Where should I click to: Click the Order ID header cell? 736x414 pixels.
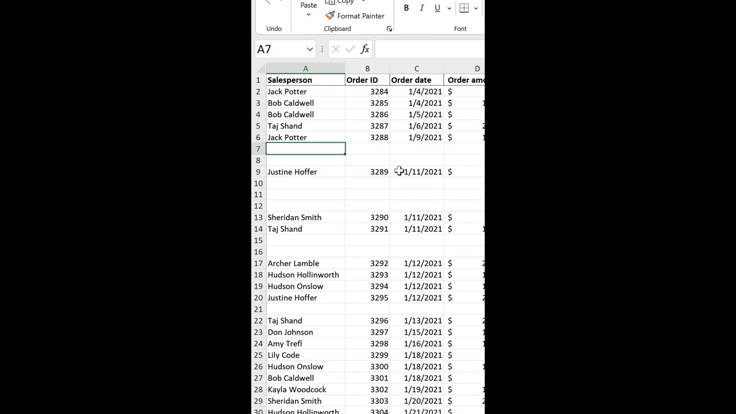pyautogui.click(x=367, y=80)
